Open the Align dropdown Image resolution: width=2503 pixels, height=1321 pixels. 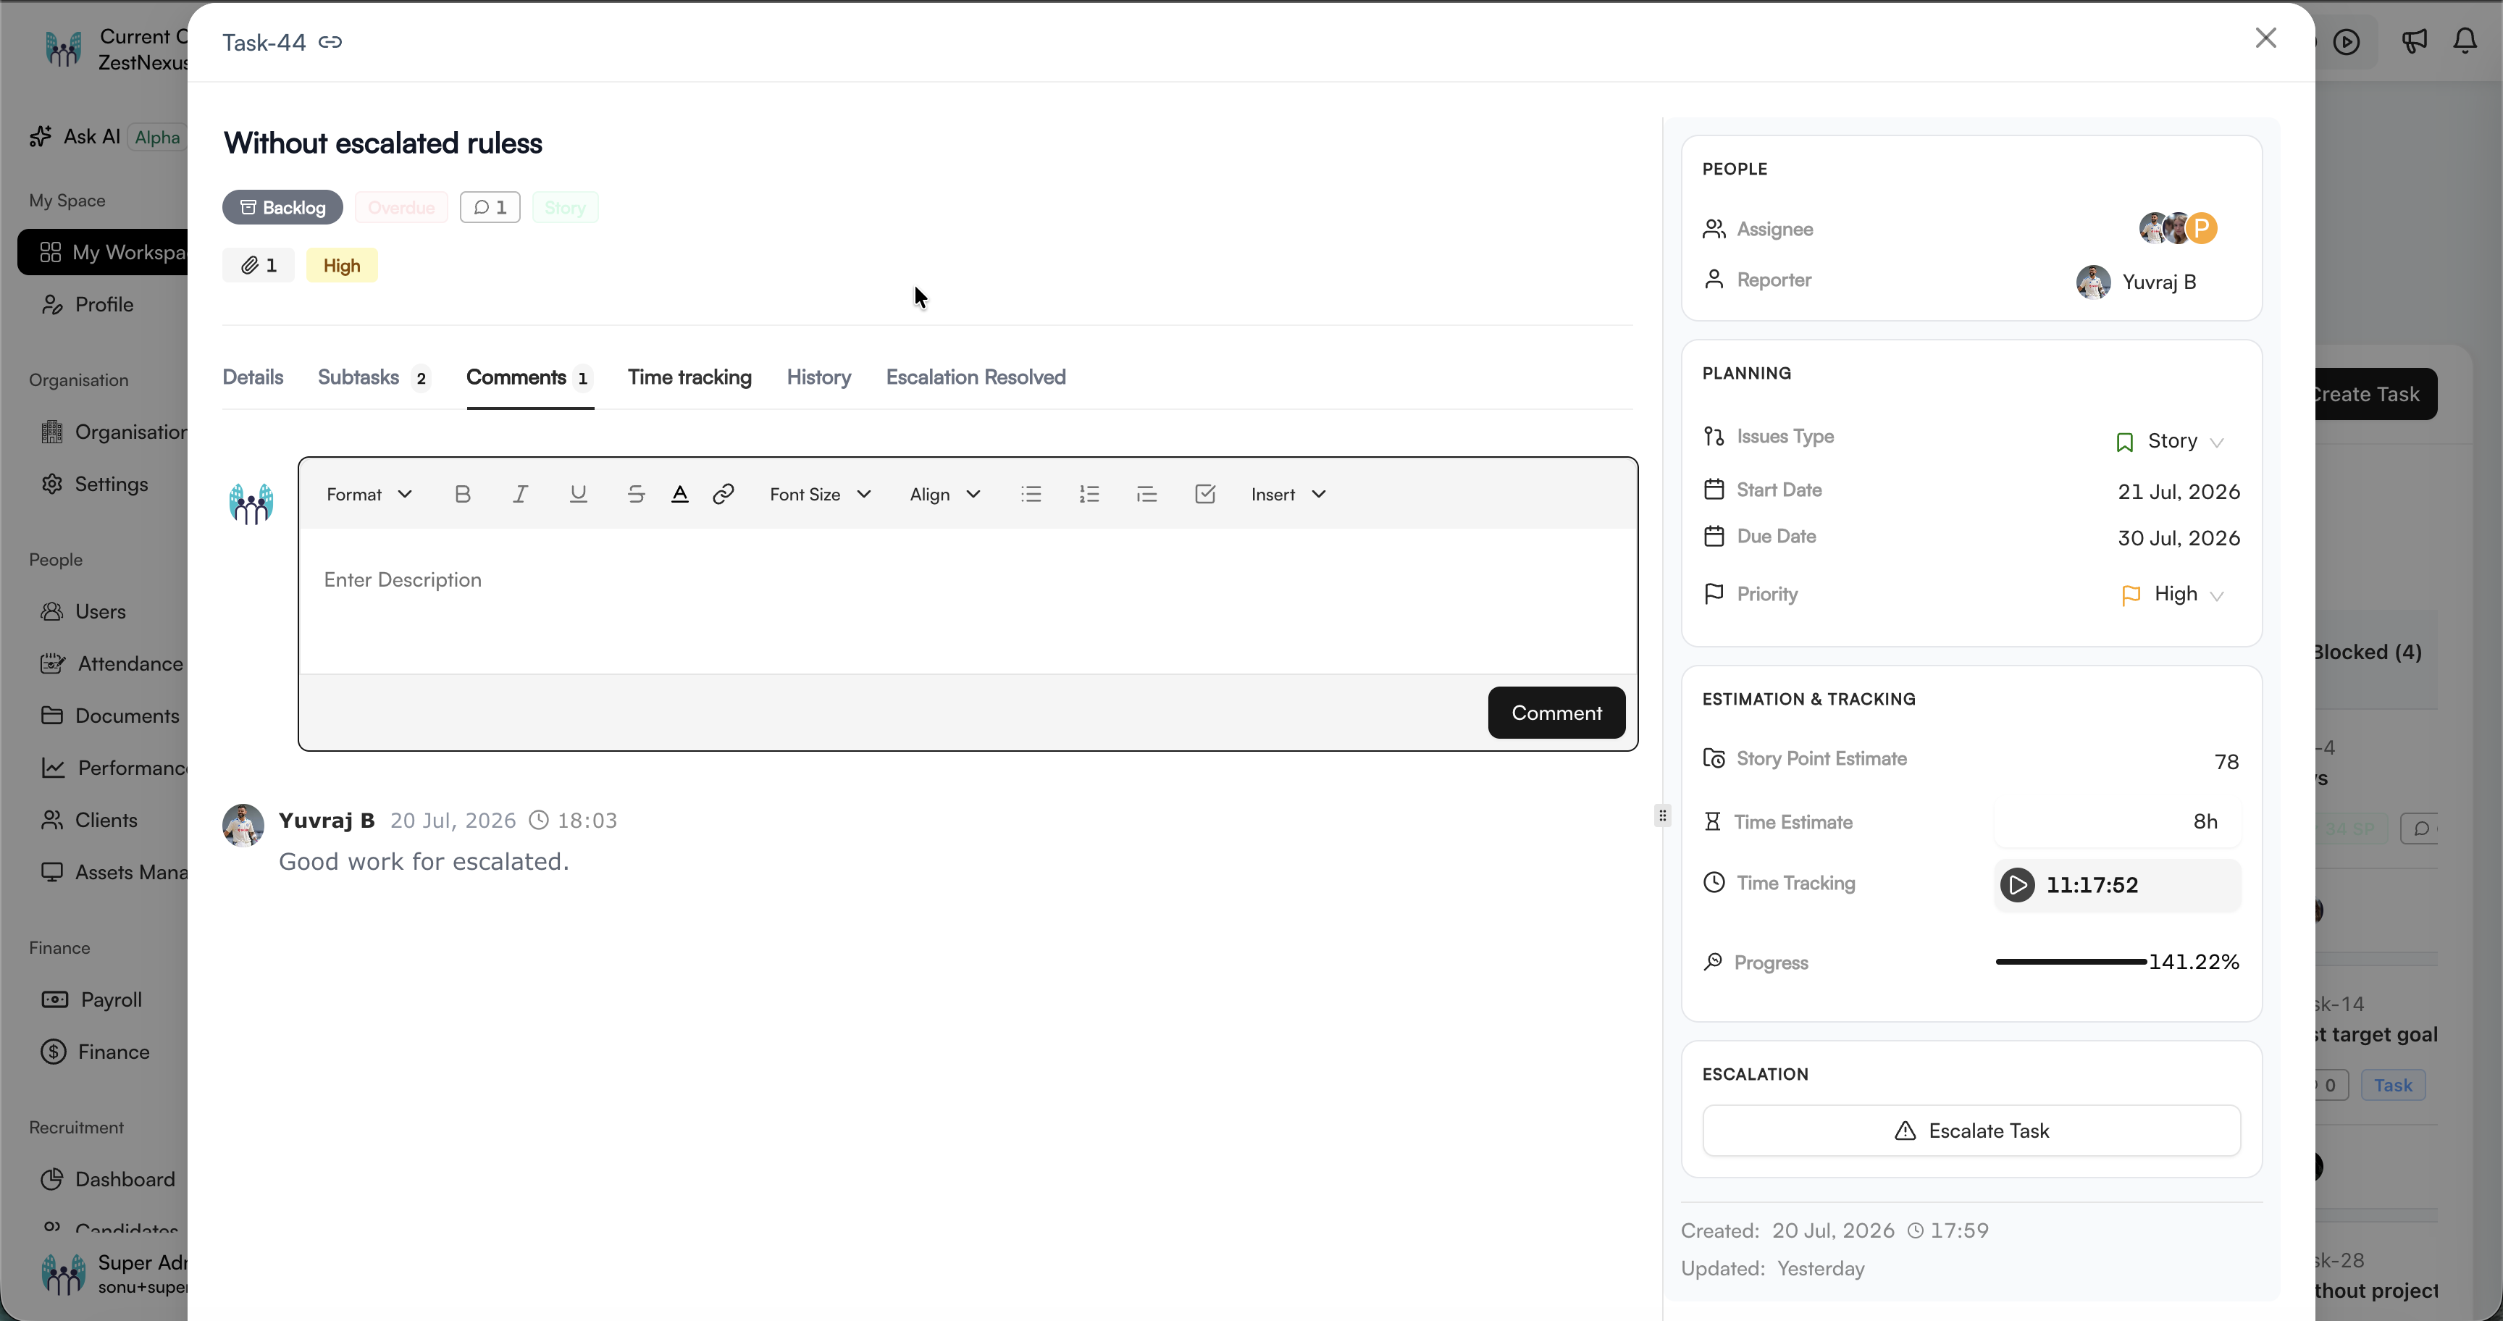944,495
